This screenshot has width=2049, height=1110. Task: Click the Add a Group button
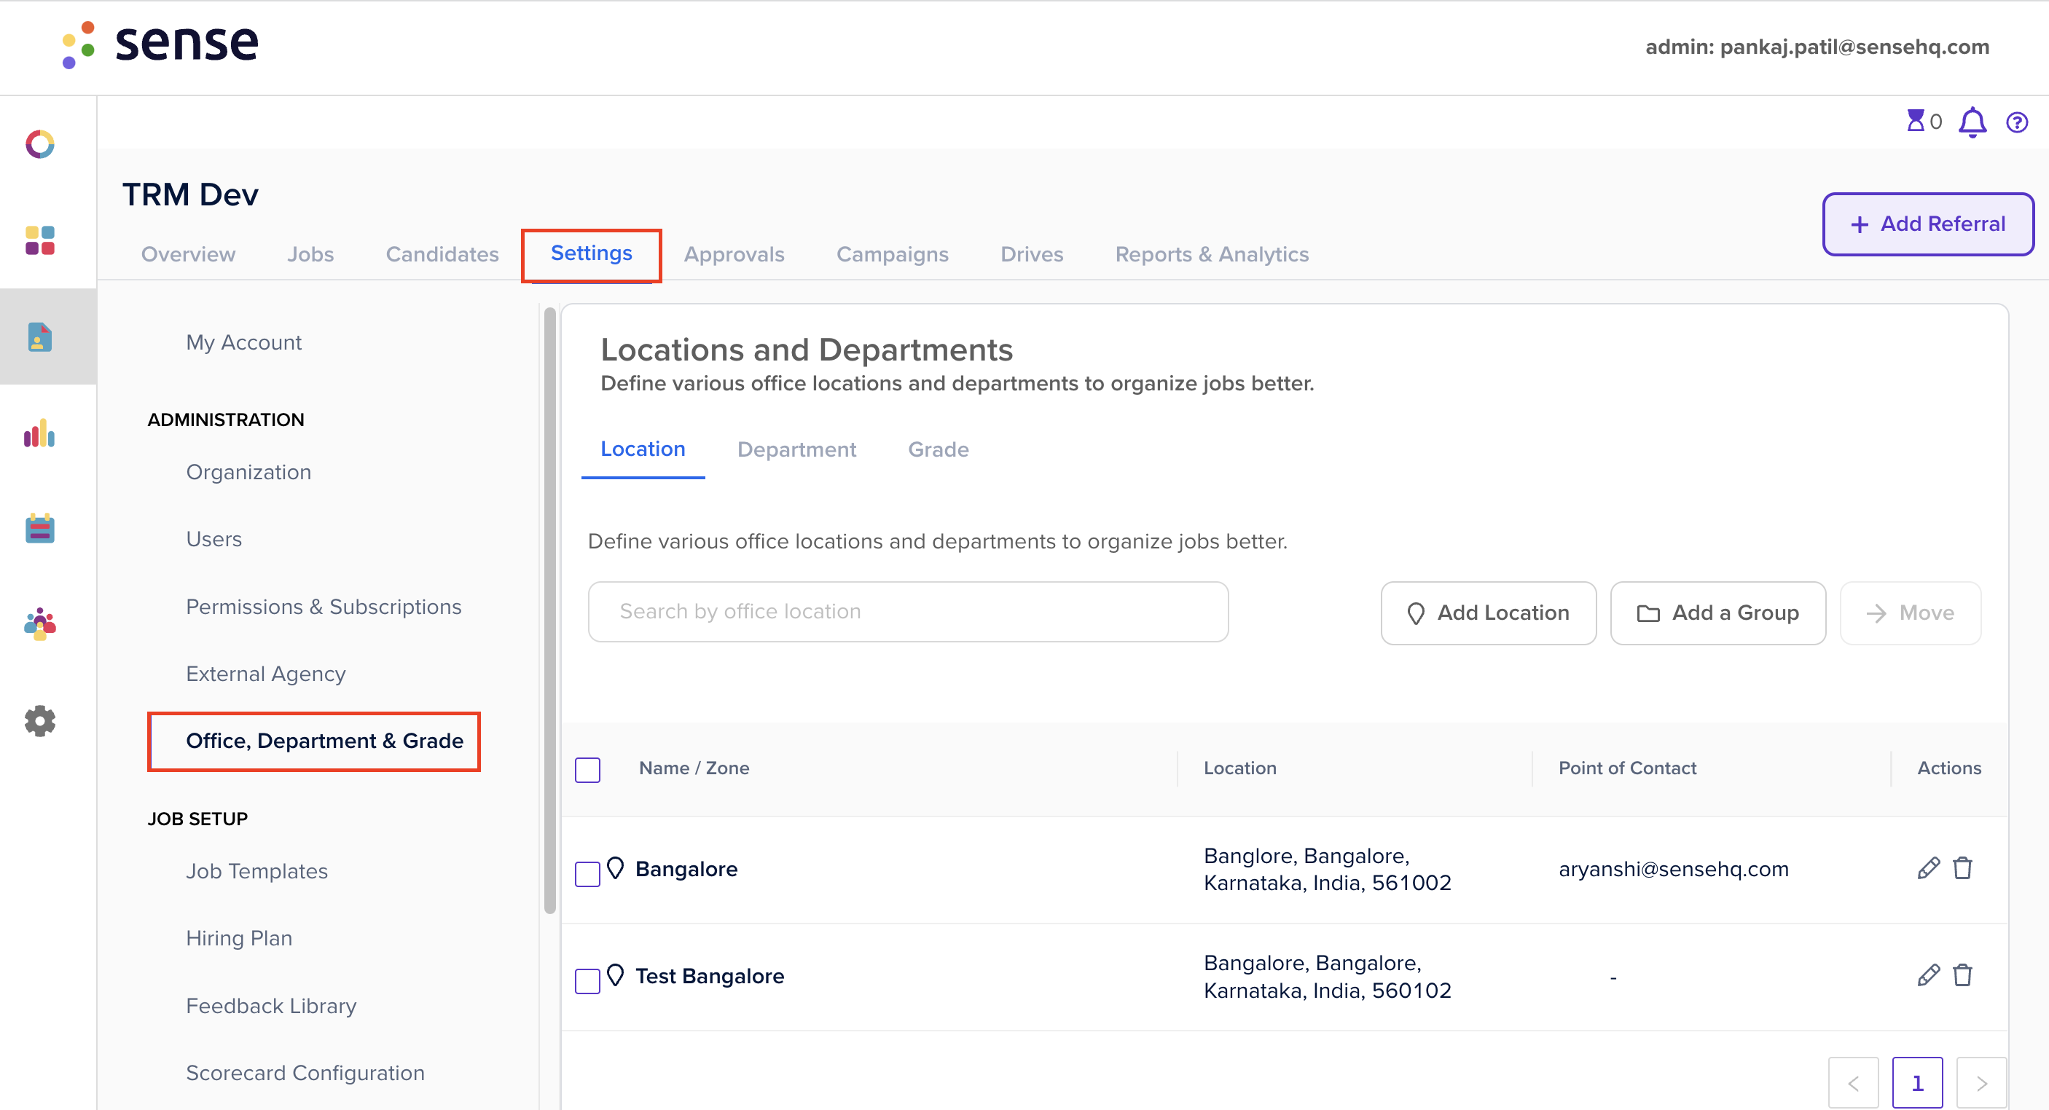click(1717, 613)
